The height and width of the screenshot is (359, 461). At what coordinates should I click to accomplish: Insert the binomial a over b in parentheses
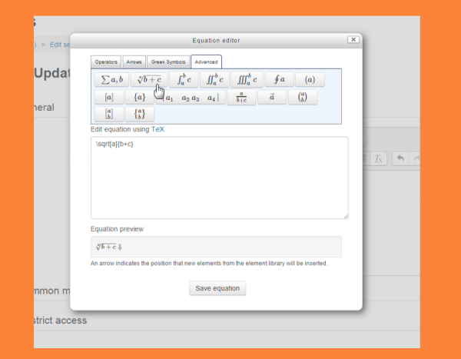click(x=302, y=98)
